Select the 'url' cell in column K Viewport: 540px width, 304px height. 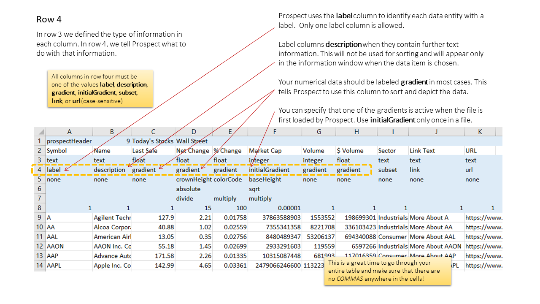point(480,170)
